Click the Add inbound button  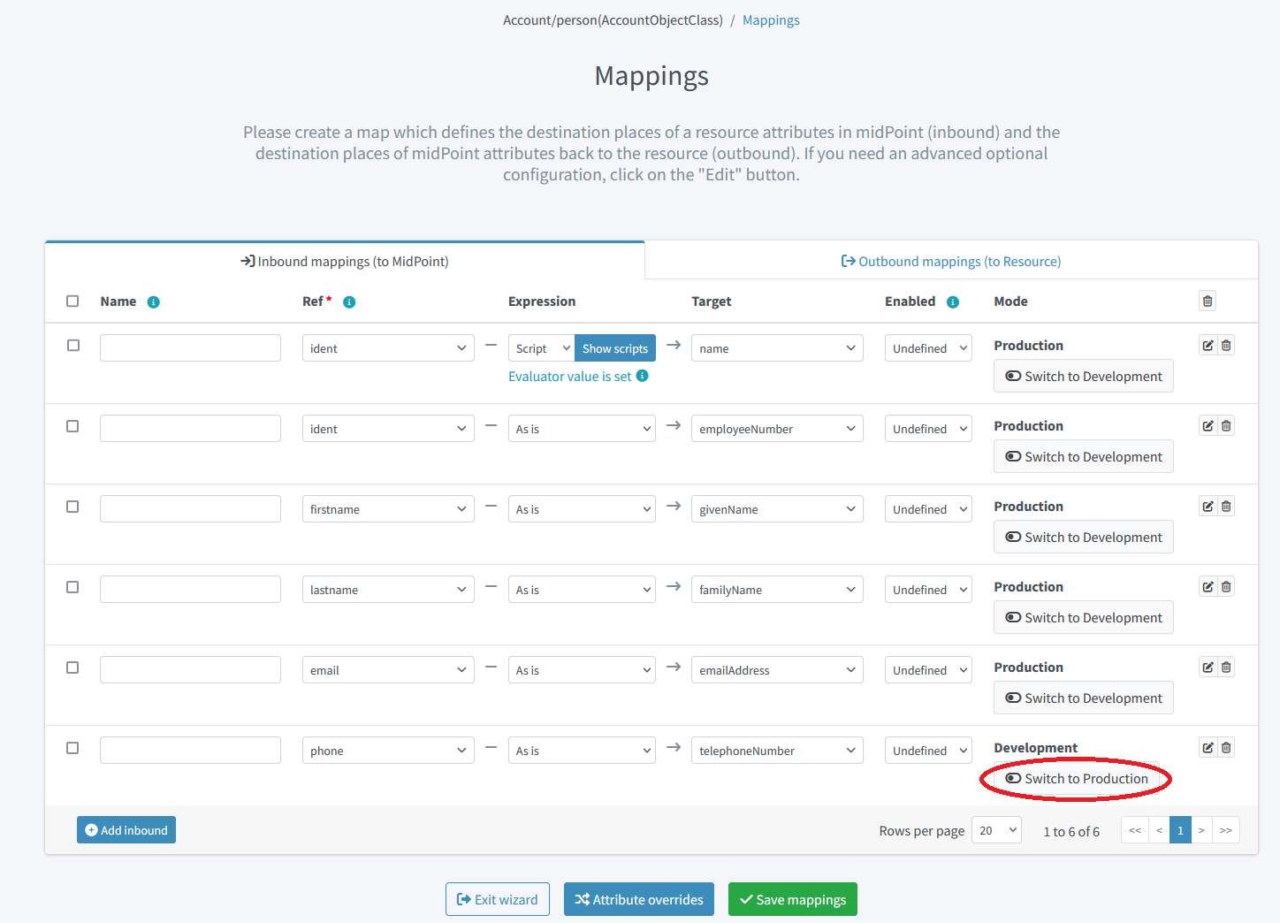point(126,829)
